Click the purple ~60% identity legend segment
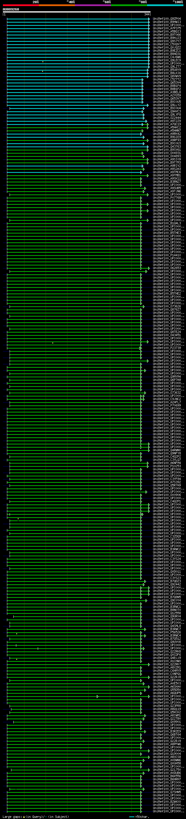The image size is (186, 819). [x=93, y=5]
